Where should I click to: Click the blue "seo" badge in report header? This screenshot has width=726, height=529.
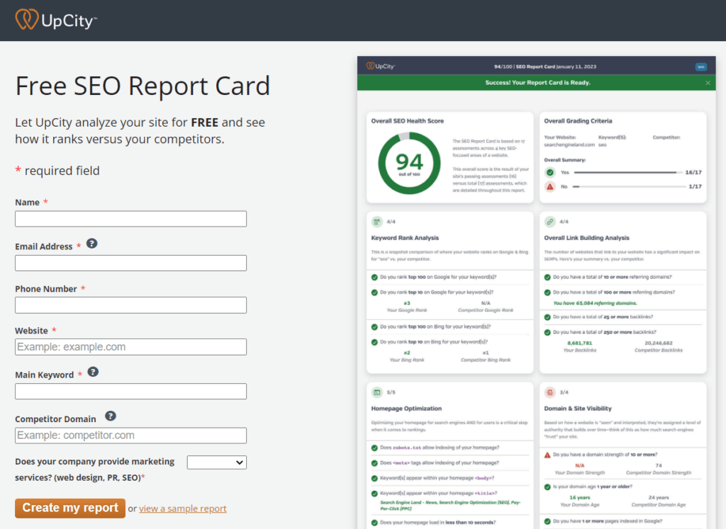[x=700, y=65]
